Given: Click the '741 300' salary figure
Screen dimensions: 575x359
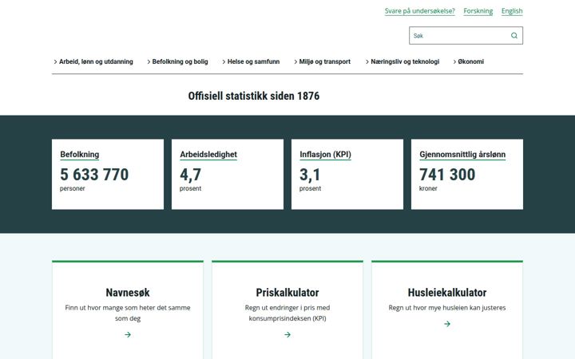Looking at the screenshot, I should pos(447,175).
